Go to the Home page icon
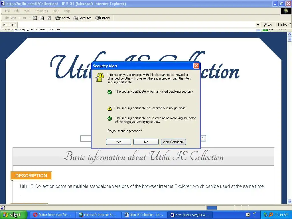 click(49, 18)
